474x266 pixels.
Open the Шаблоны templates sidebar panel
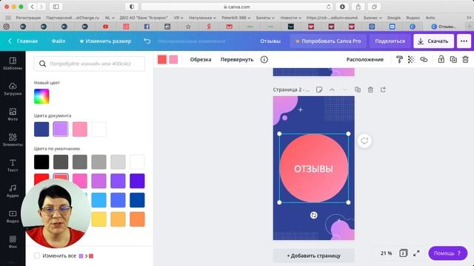[13, 64]
